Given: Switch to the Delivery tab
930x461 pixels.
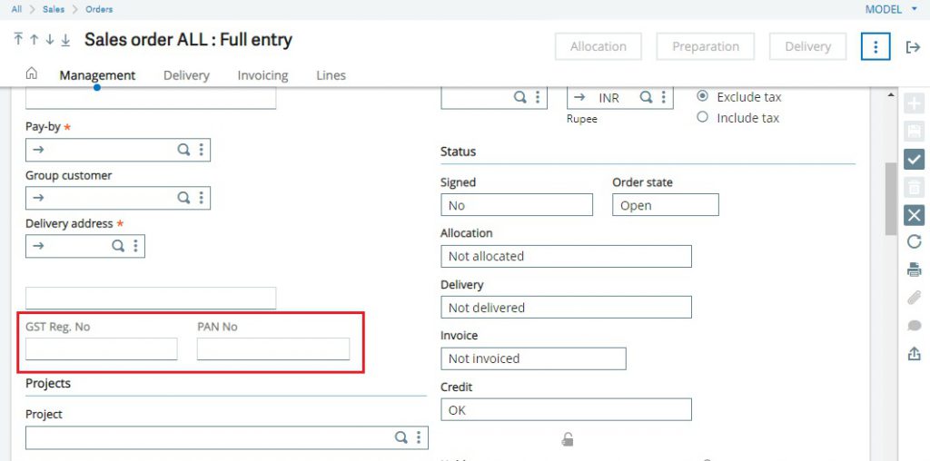Looking at the screenshot, I should [x=186, y=75].
